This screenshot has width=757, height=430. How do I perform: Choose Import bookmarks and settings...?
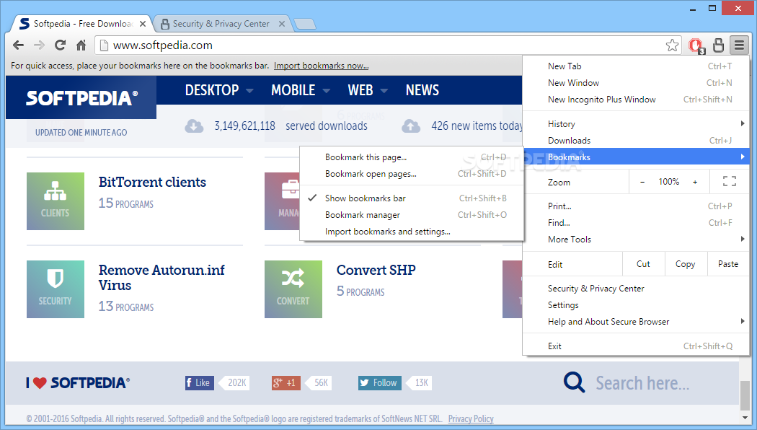tap(412, 232)
